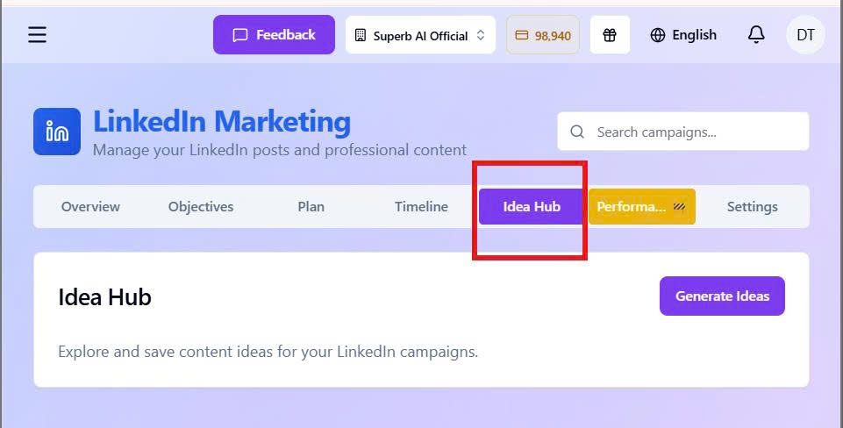Click the magnifier icon in campaign search

(x=577, y=132)
